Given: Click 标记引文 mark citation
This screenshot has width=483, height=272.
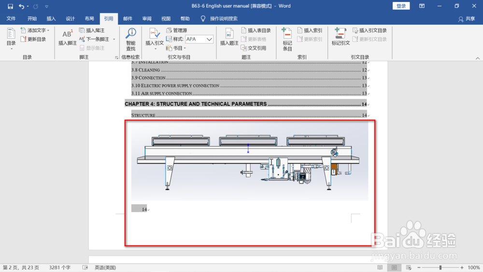Looking at the screenshot, I should click(x=341, y=37).
